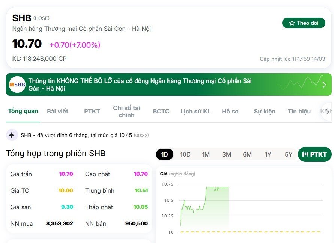
Task: Open the Tổng quan tab
Action: pos(23,111)
